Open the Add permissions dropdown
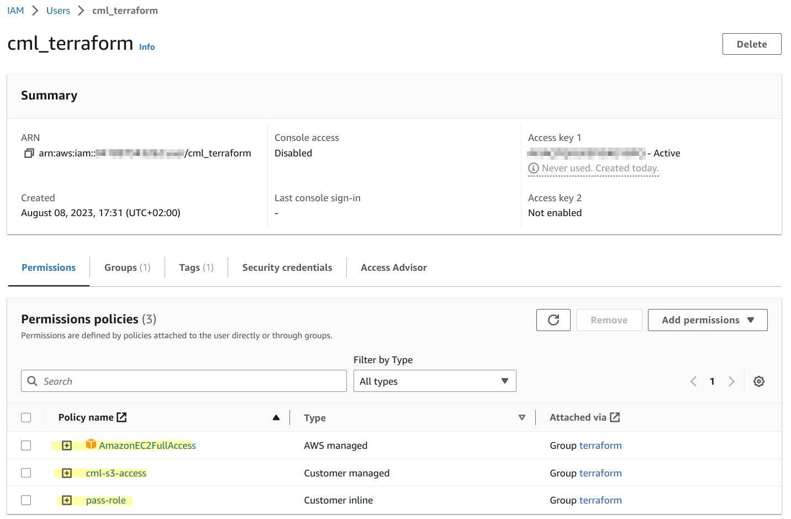This screenshot has width=791, height=519. pos(707,320)
